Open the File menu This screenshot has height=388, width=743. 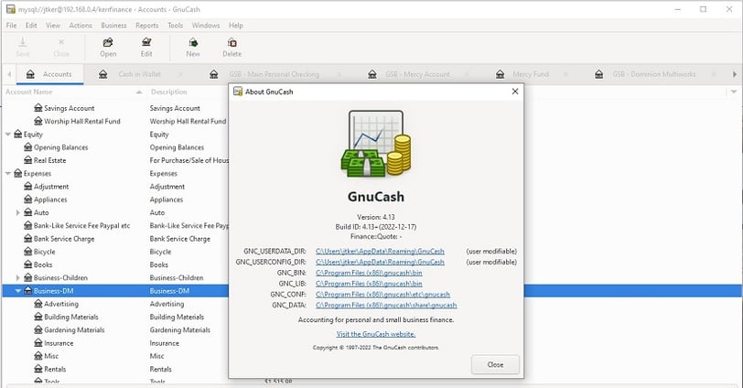pos(11,25)
